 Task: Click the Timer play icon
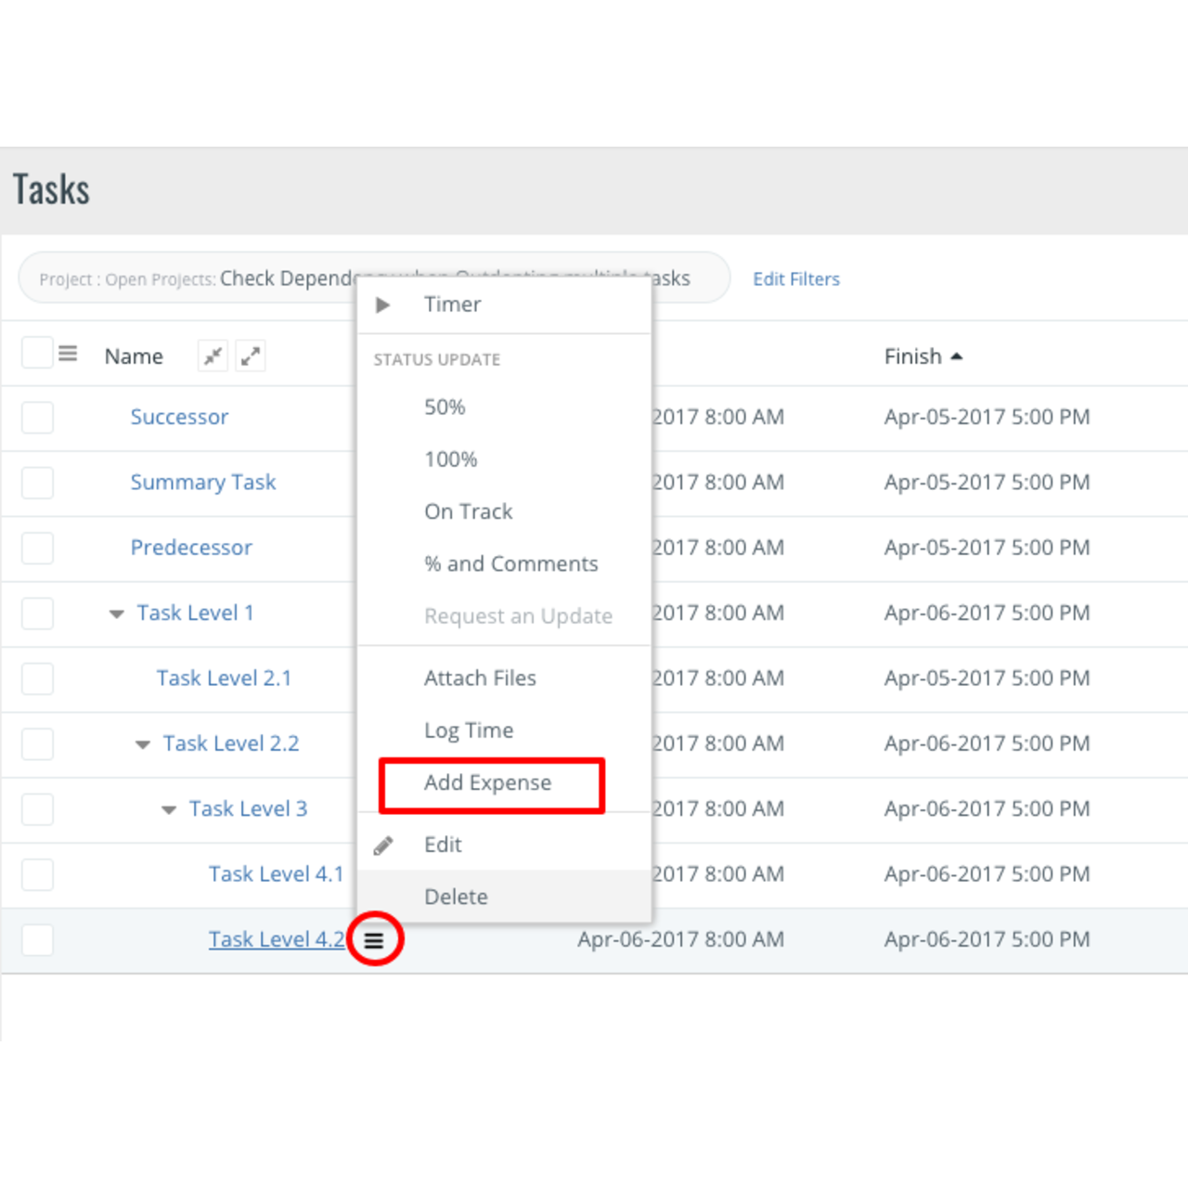382,304
